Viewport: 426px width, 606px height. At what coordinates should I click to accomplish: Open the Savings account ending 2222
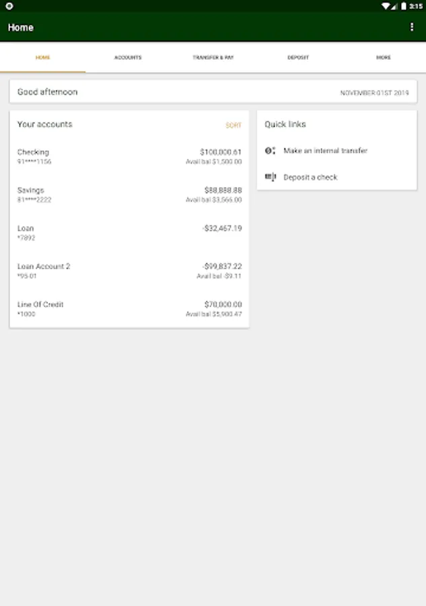[129, 195]
